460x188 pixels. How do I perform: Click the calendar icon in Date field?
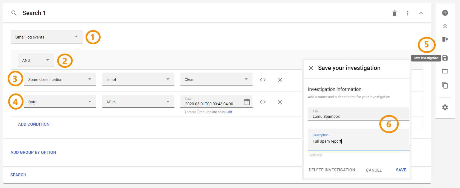coord(247,102)
